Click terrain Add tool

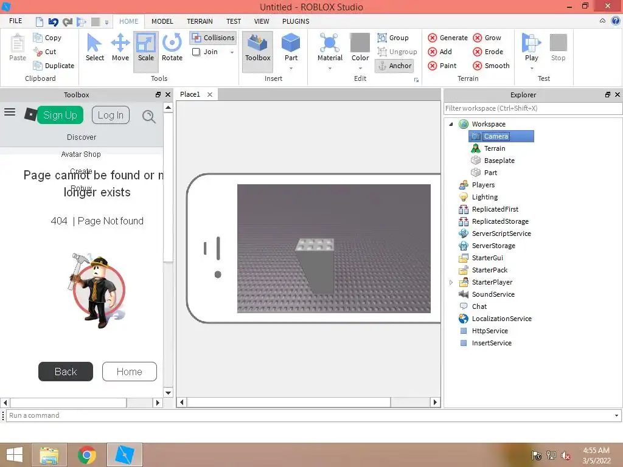[440, 52]
